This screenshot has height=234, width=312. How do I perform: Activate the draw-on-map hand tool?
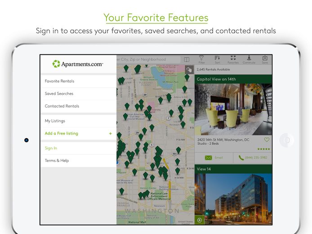(189, 70)
